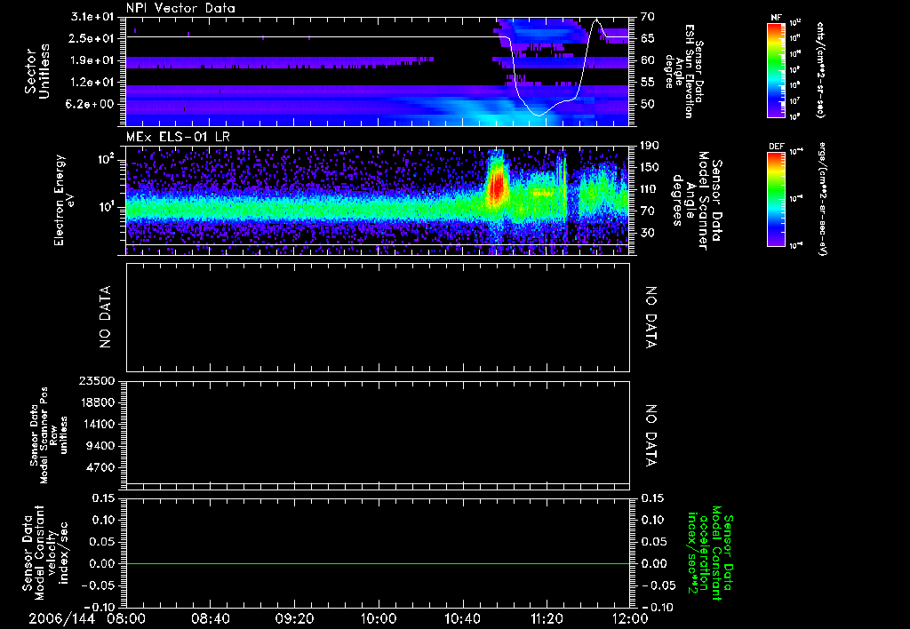Image resolution: width=910 pixels, height=629 pixels.
Task: Click the Electron Energy eV axis label
Action: coord(65,200)
